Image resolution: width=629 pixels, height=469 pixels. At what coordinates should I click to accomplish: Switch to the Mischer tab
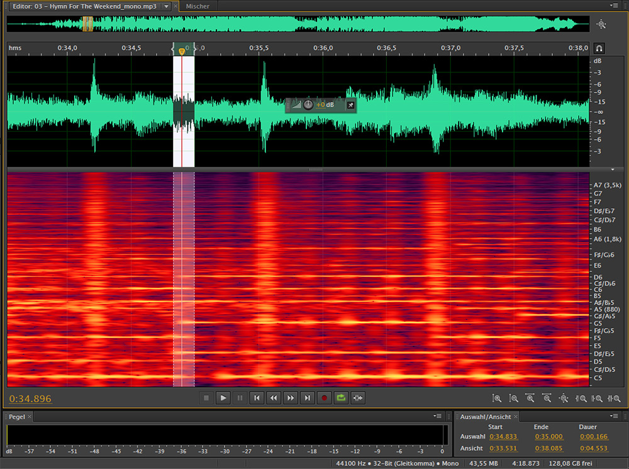[198, 6]
